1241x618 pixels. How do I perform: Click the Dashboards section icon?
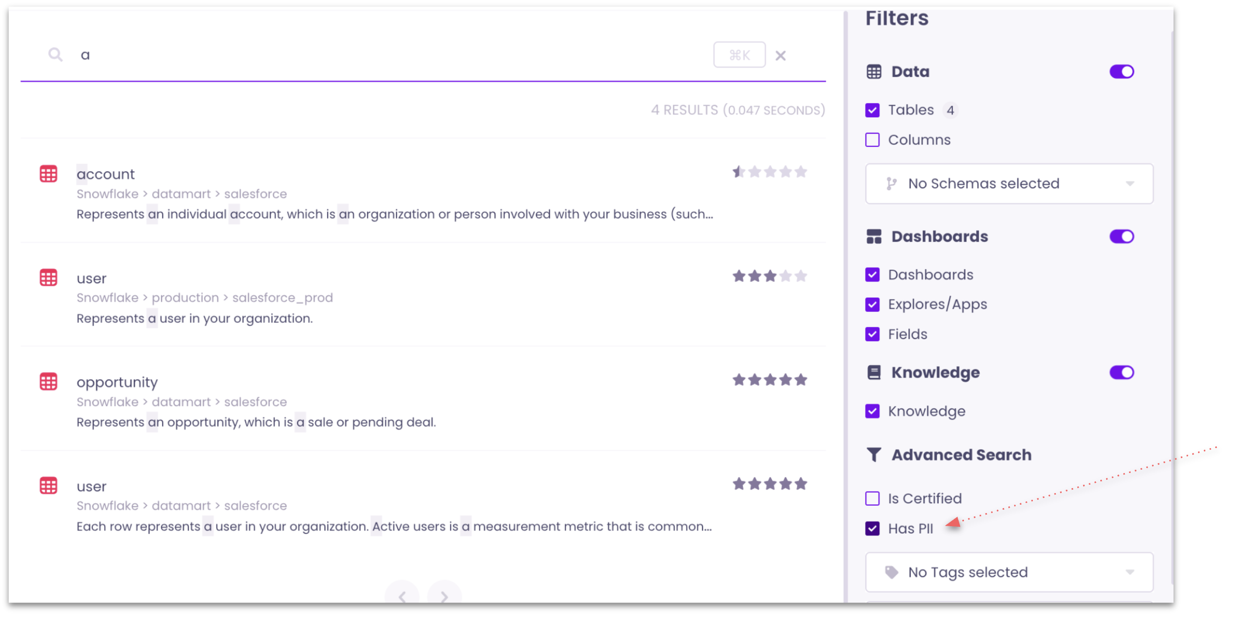pyautogui.click(x=874, y=237)
